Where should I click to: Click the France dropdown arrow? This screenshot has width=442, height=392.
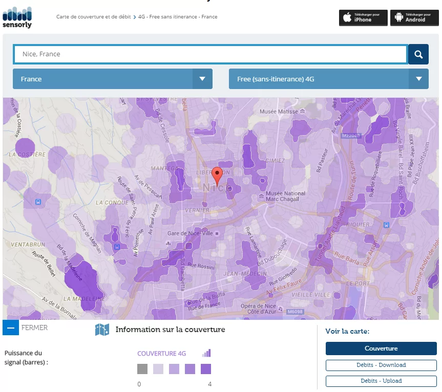click(202, 79)
